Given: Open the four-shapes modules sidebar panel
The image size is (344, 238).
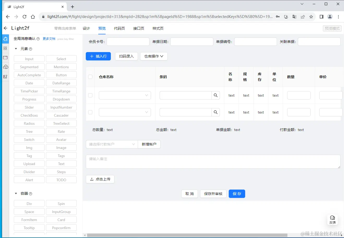Looking at the screenshot, I should point(5,48).
